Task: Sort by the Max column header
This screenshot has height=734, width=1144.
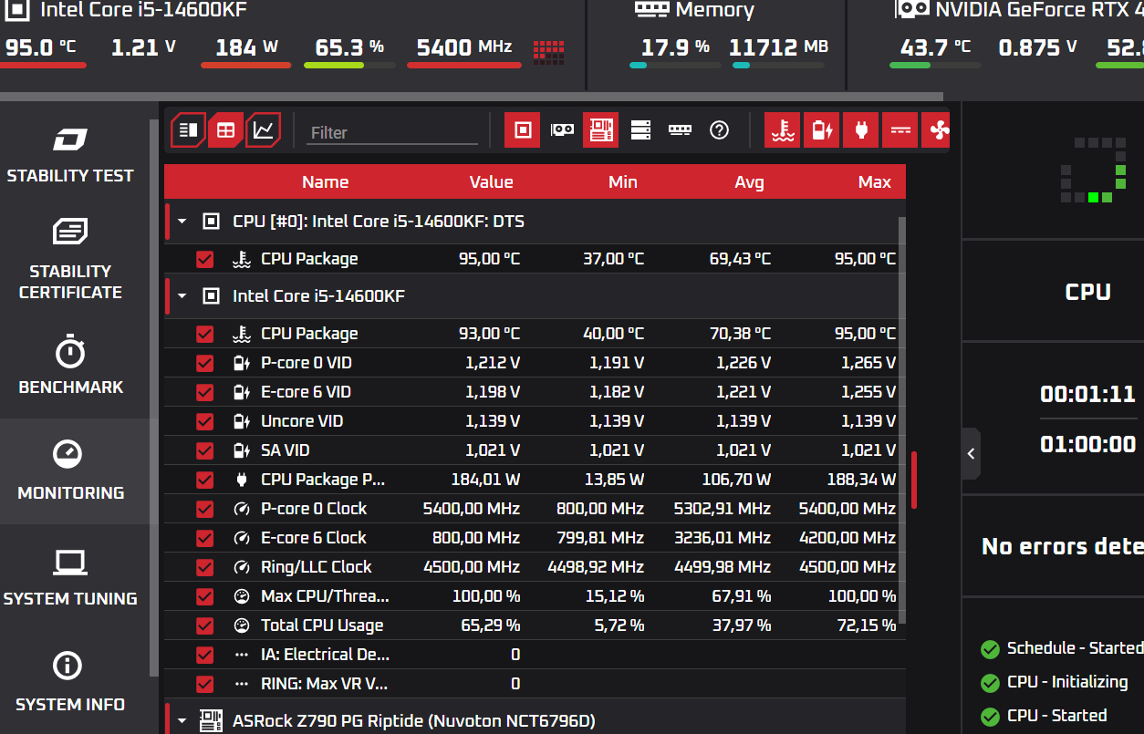Action: (875, 181)
